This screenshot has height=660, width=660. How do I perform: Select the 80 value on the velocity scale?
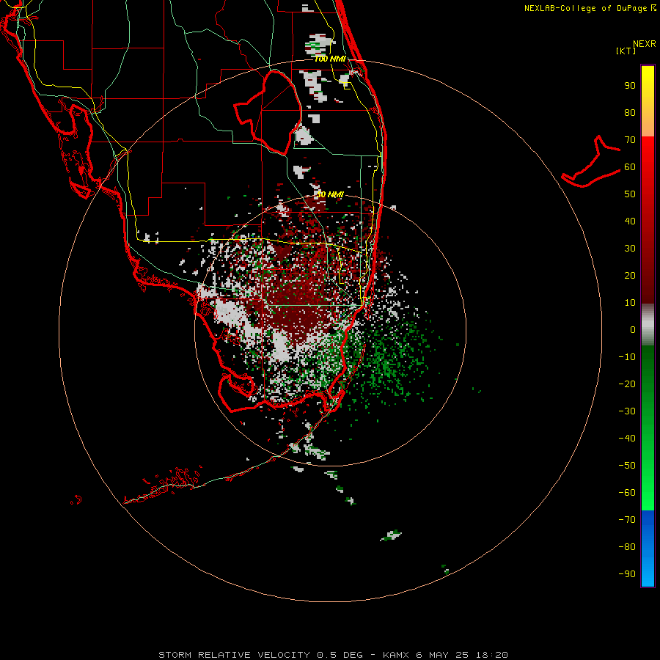tap(630, 113)
